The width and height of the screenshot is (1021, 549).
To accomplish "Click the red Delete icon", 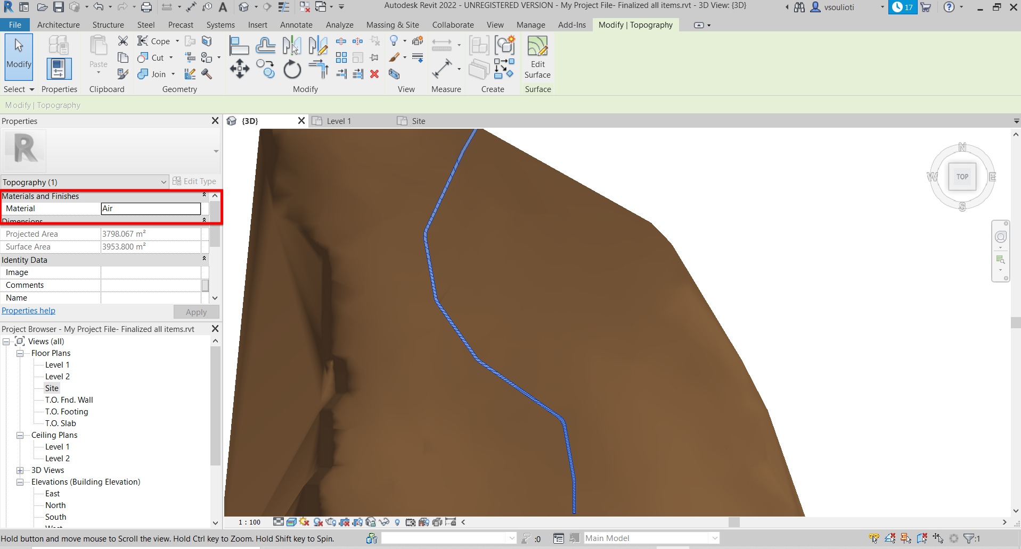I will [x=374, y=74].
